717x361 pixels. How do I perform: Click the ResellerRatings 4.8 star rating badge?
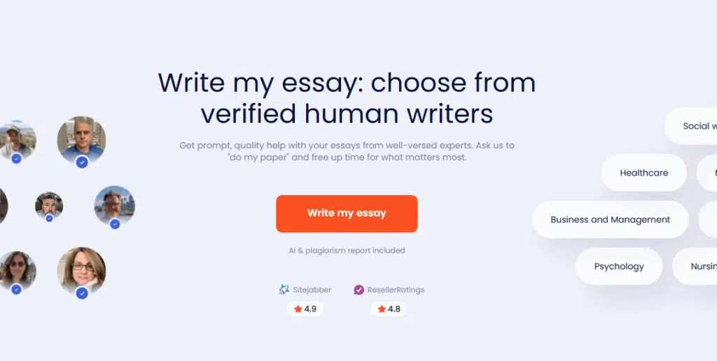tap(389, 309)
